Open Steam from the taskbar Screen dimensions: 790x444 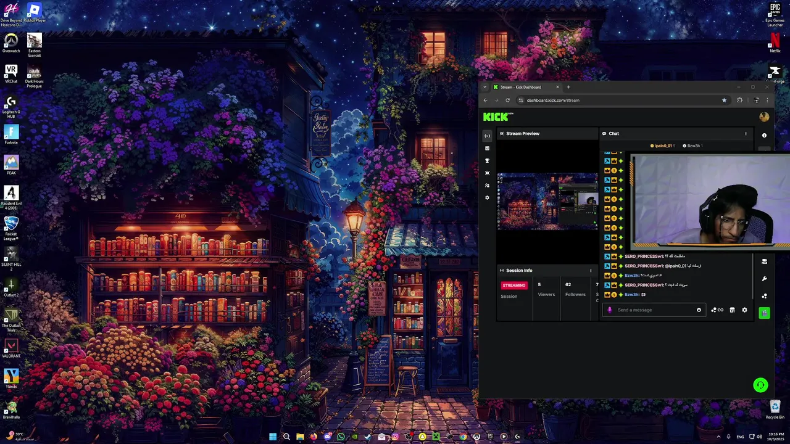pyautogui.click(x=368, y=437)
